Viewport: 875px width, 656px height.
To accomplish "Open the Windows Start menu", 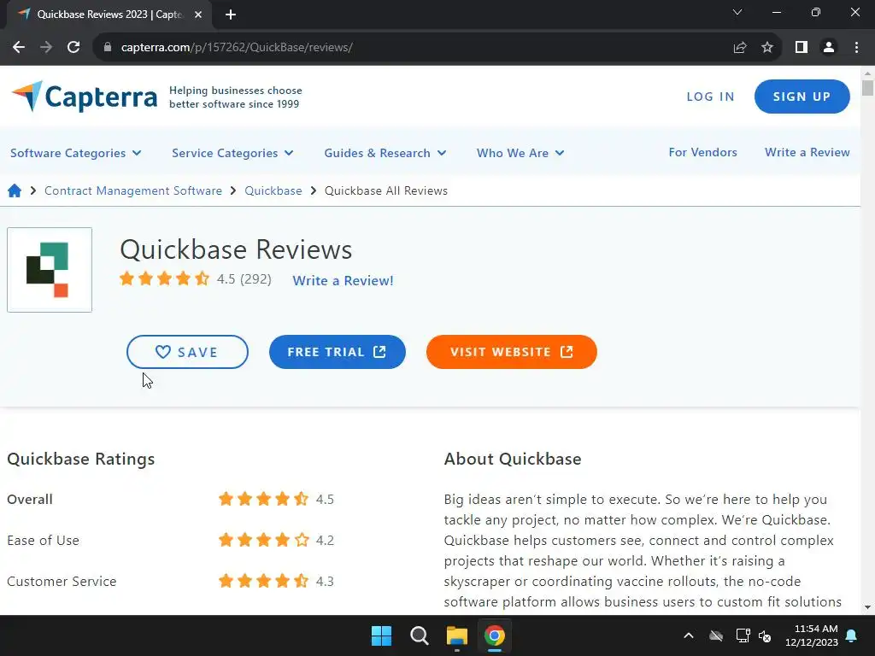I will click(382, 635).
